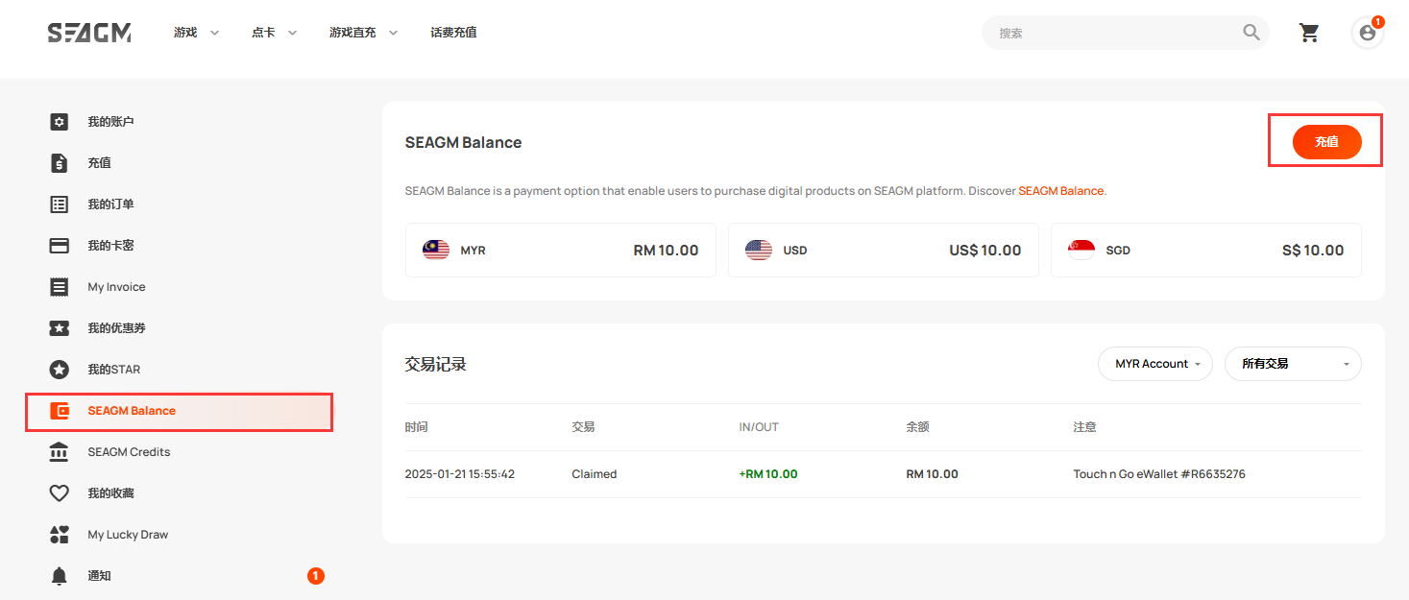The width and height of the screenshot is (1409, 600).
Task: Click the SEAGM Credits bank icon
Action: [60, 452]
